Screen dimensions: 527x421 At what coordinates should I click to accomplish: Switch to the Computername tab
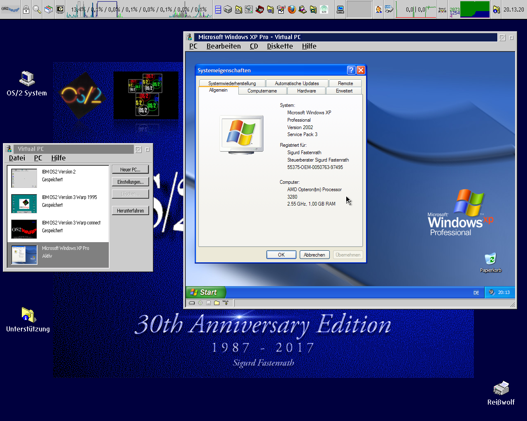click(x=262, y=91)
